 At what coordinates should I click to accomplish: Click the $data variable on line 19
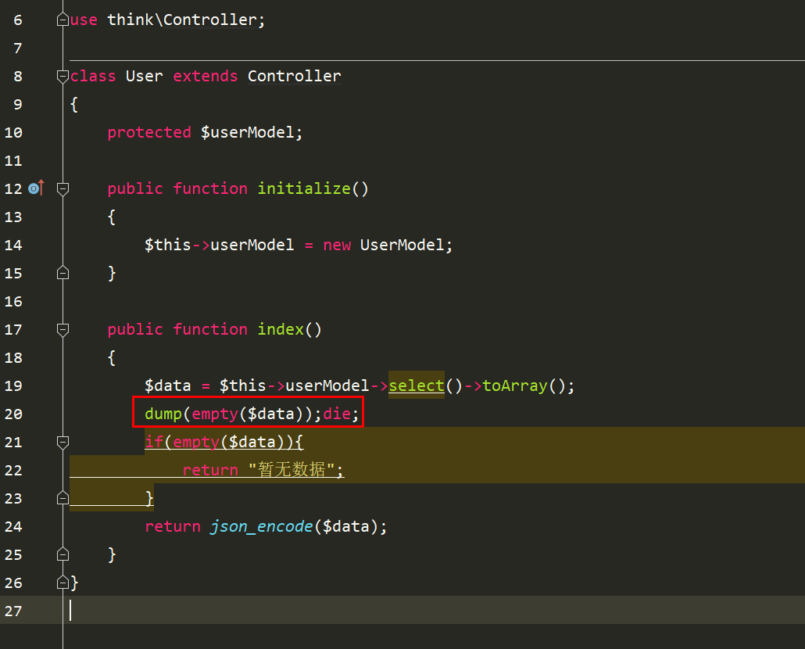coord(167,385)
